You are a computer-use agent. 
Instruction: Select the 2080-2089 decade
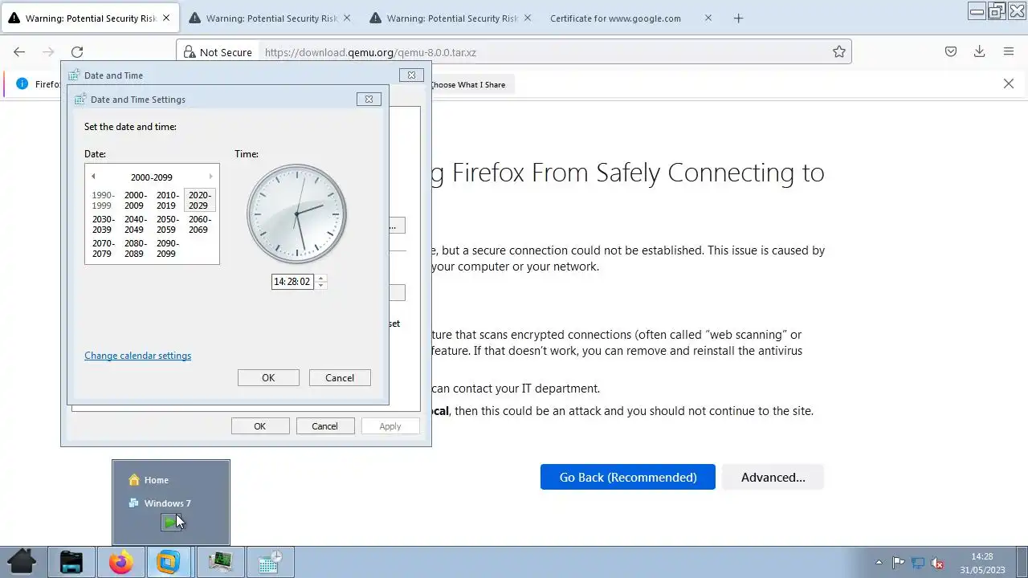(x=135, y=248)
